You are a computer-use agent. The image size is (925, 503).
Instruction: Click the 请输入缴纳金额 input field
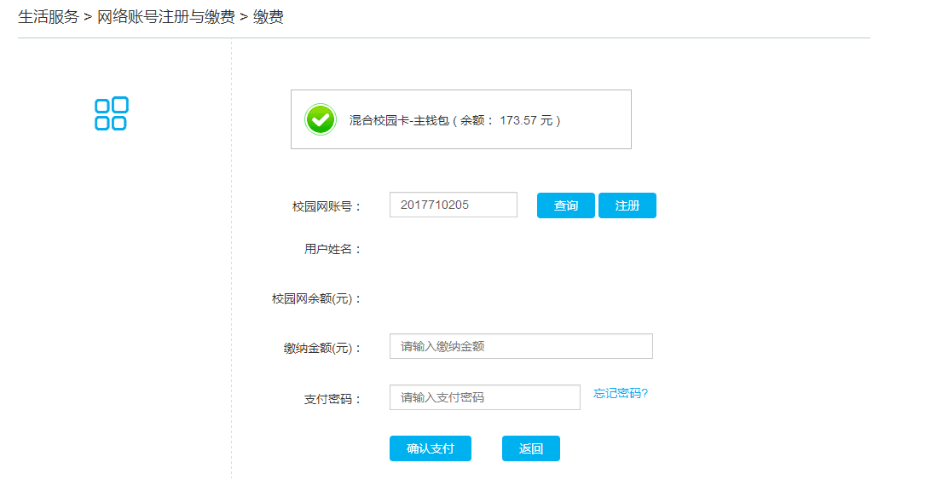[521, 346]
